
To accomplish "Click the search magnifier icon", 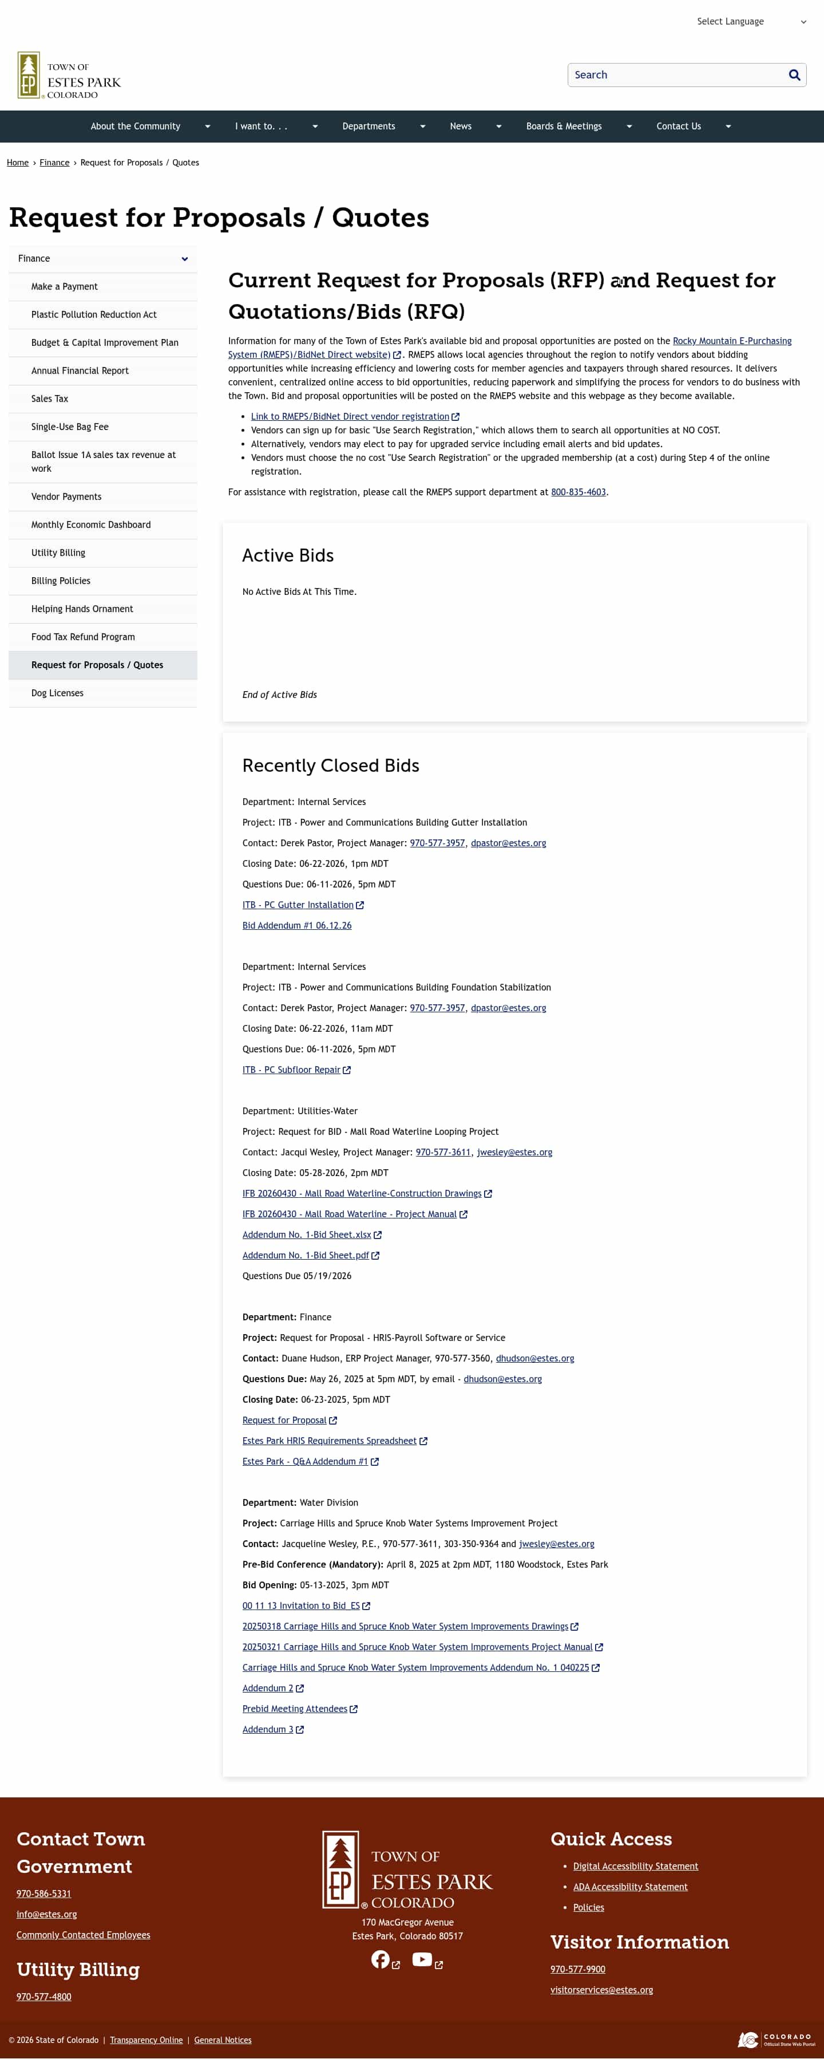I will click(x=794, y=75).
